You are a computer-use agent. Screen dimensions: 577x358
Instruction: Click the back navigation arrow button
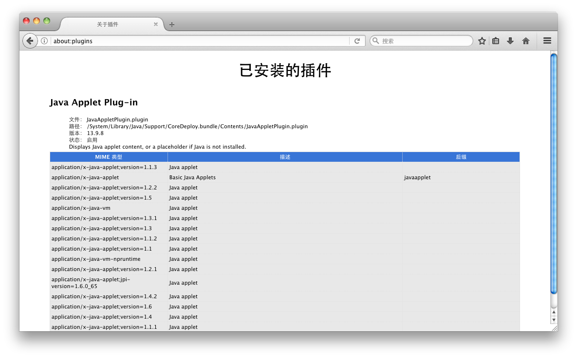click(x=30, y=41)
